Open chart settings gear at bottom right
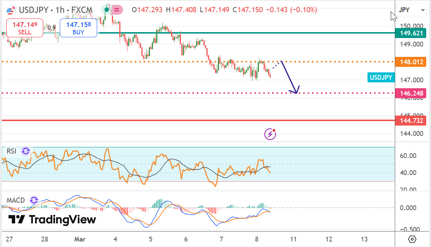 point(413,239)
